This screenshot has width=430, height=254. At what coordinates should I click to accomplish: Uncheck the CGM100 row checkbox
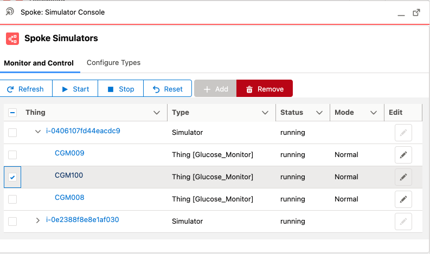point(12,177)
